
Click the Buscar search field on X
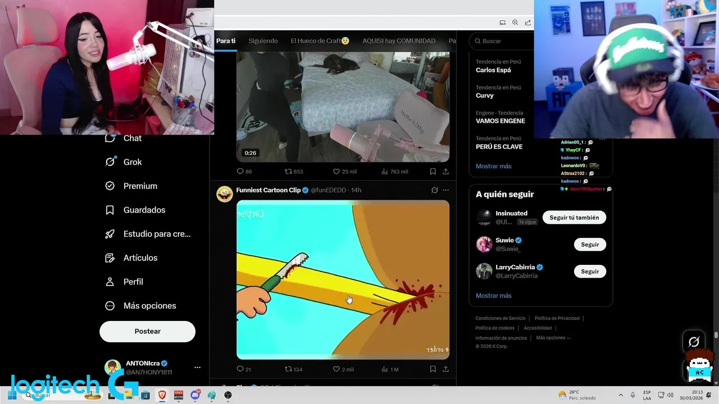tap(501, 41)
